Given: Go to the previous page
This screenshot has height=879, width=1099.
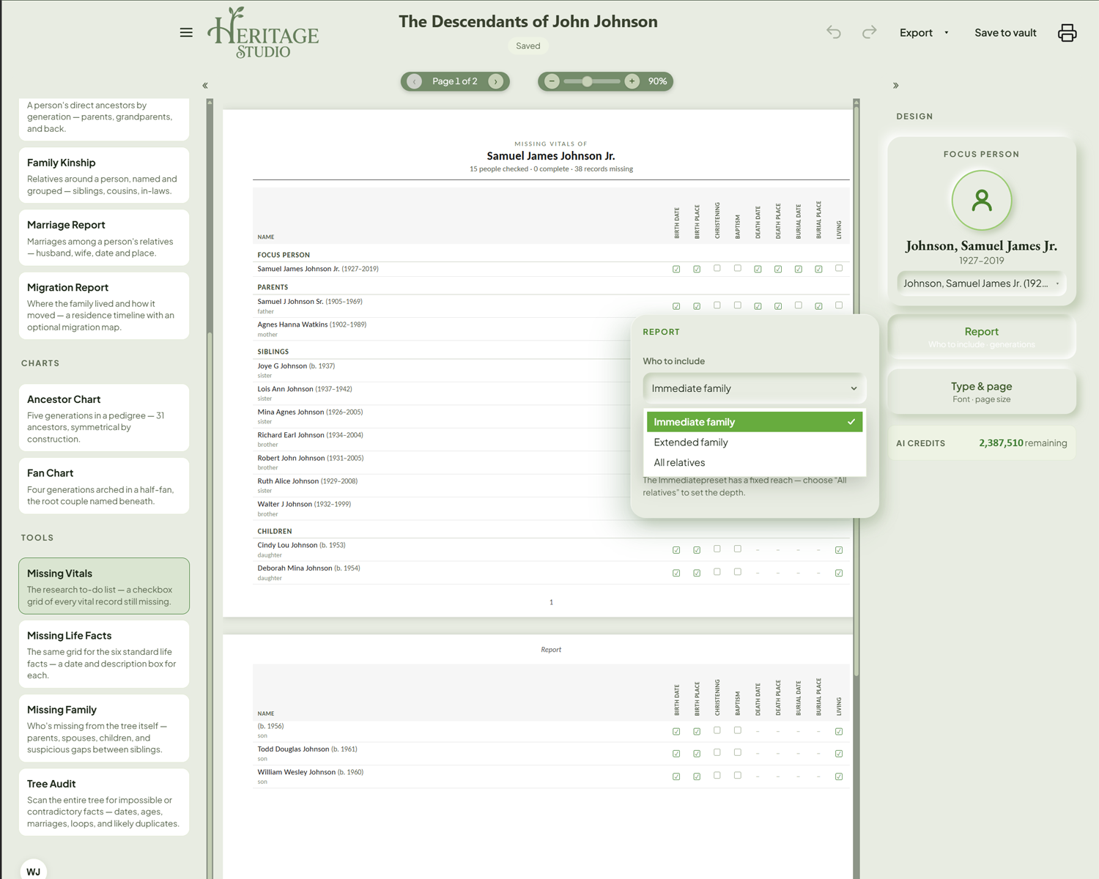Looking at the screenshot, I should [415, 81].
